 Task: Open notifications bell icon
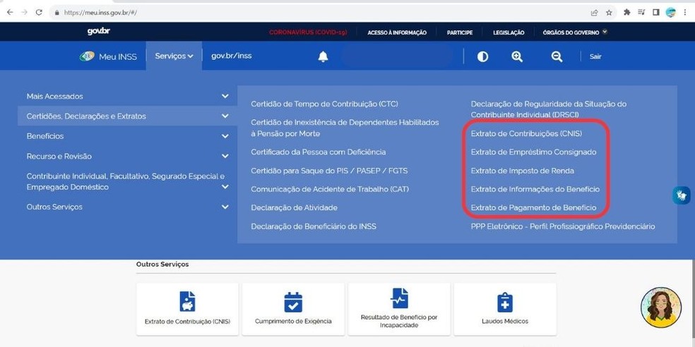click(x=323, y=56)
